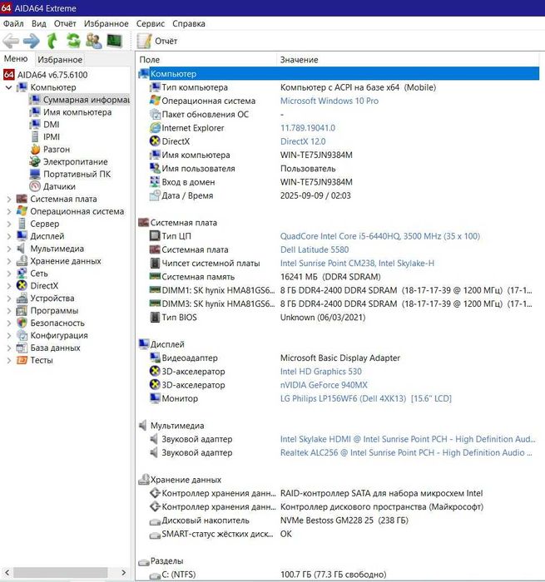Click the База данных icon

22,348
